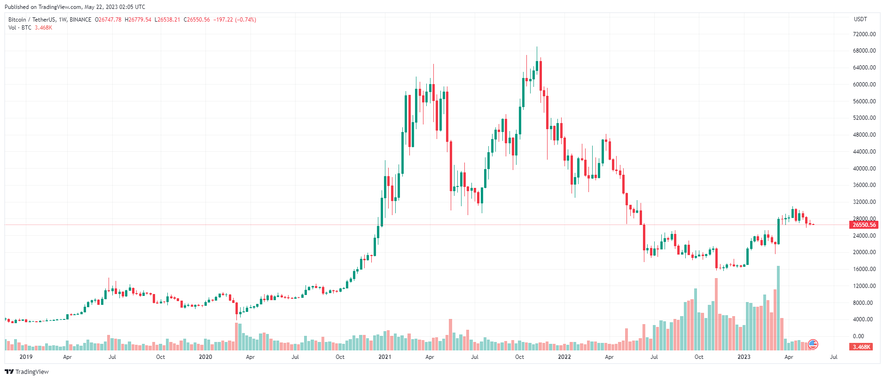The width and height of the screenshot is (885, 380).
Task: Click the tall red volume bar of November 2022
Action: pyautogui.click(x=716, y=314)
